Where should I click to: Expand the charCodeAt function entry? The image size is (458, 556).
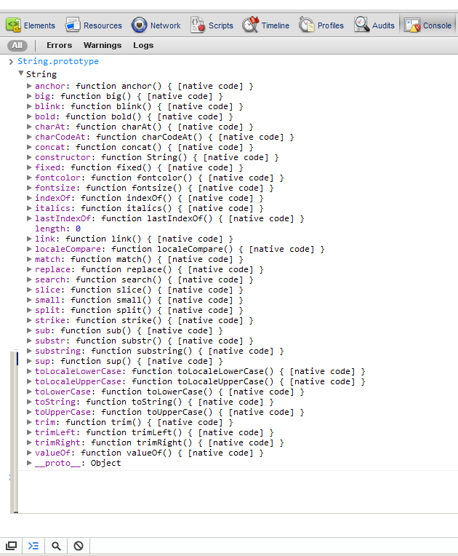(x=29, y=137)
